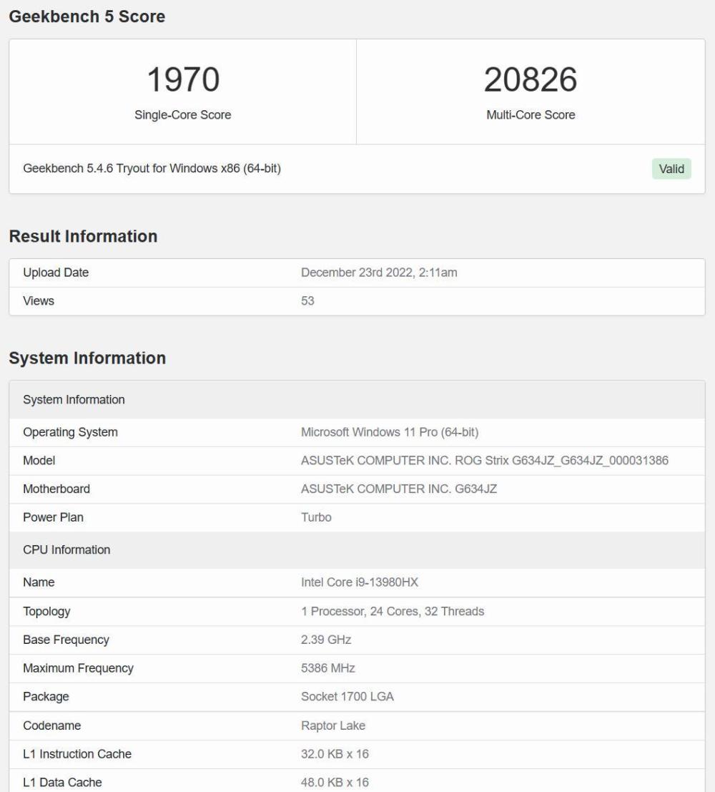The image size is (715, 792).
Task: Click the Result Information heading
Action: tap(84, 236)
